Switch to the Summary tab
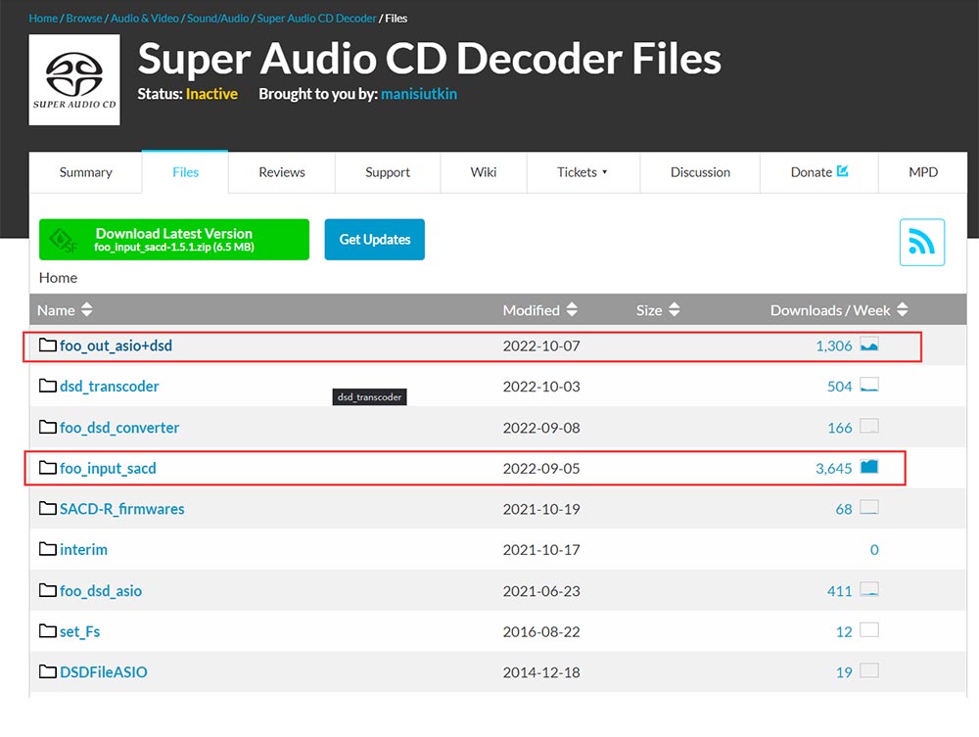This screenshot has width=979, height=737. pos(85,172)
